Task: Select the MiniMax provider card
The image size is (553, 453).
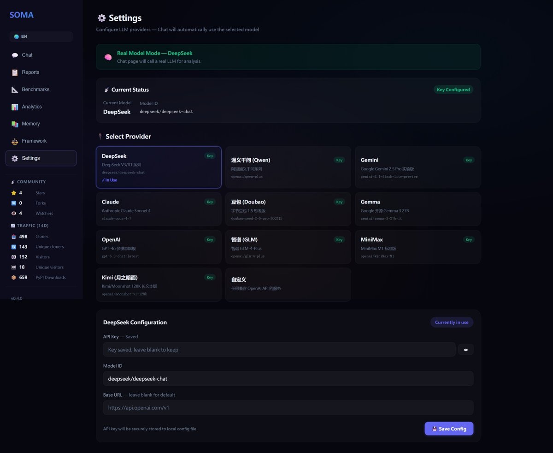Action: pos(418,247)
